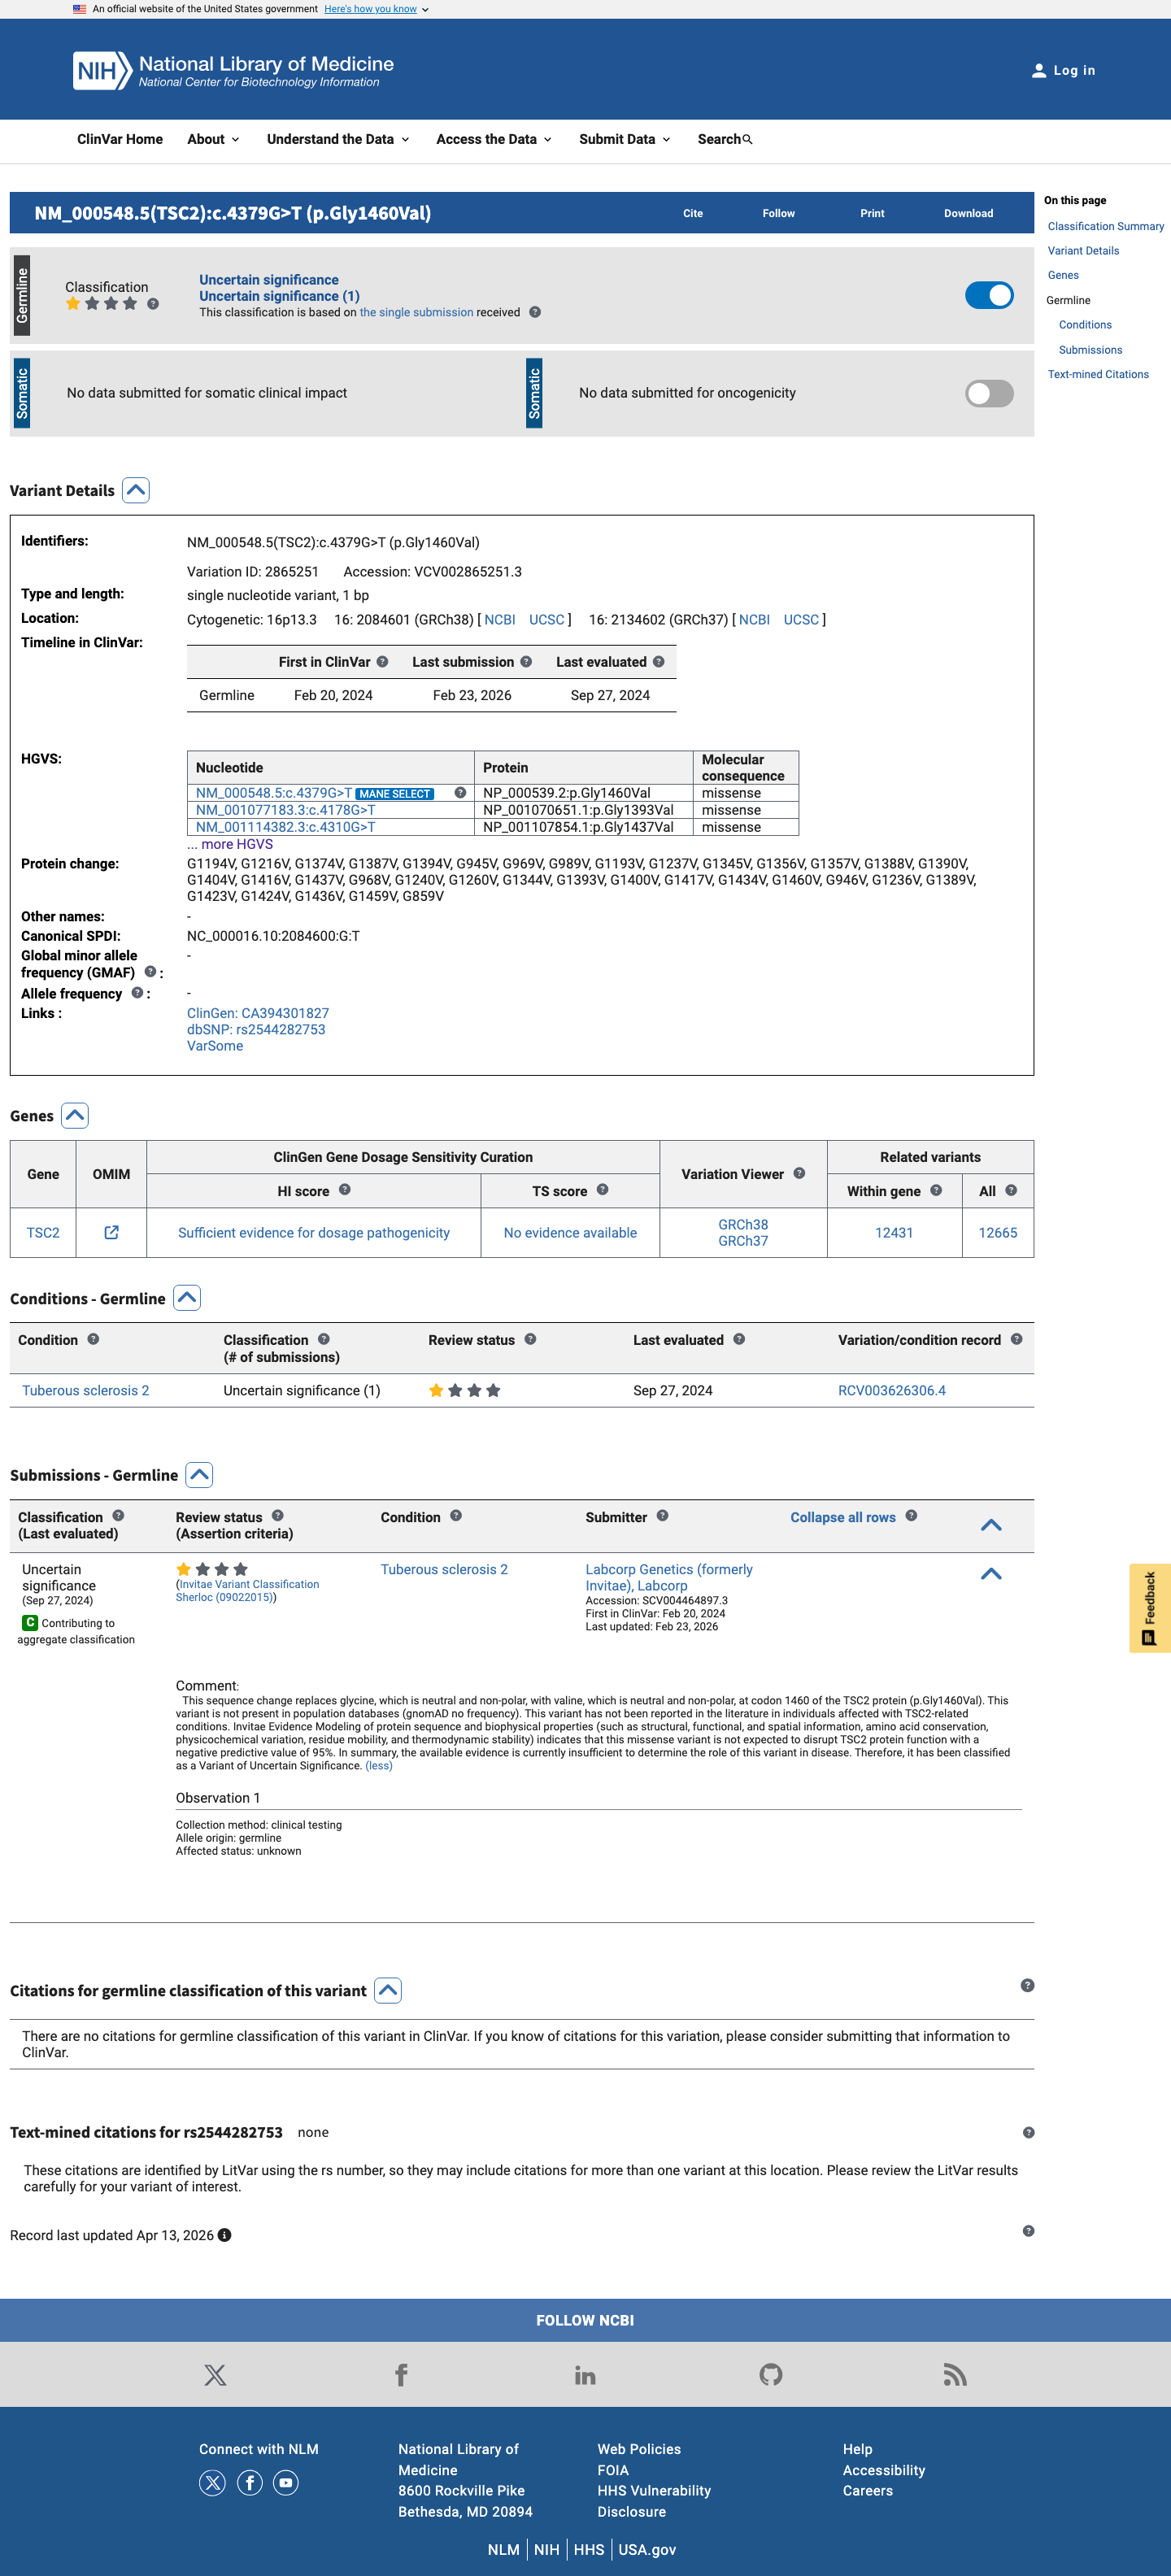
Task: Click Variation Viewer help icon
Action: [x=799, y=1174]
